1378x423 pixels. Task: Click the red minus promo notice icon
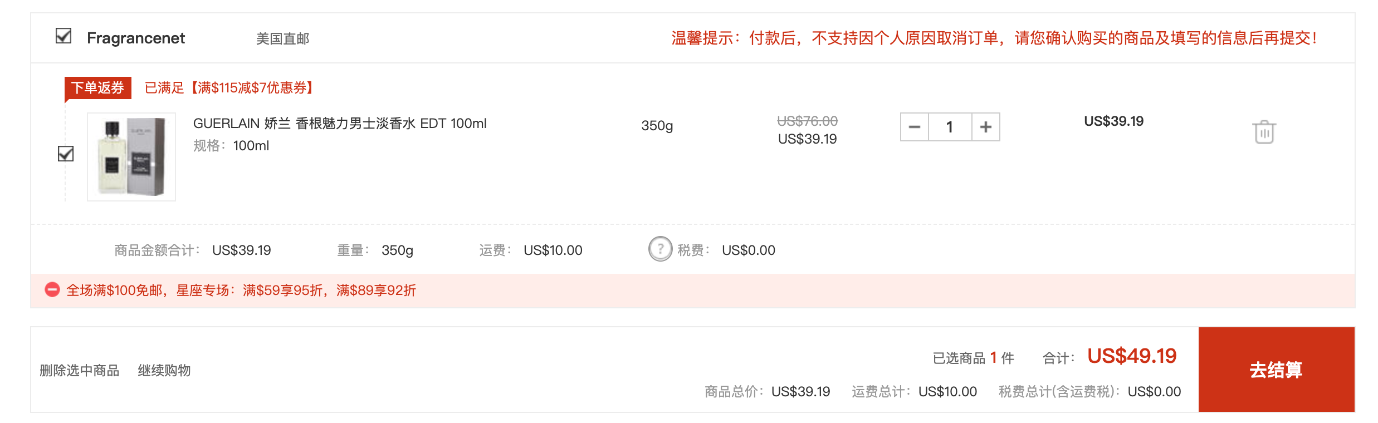(x=52, y=290)
